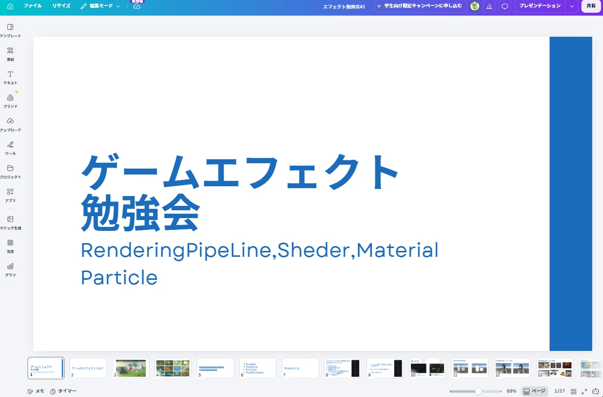
Task: Go to the Canva home icon
Action: click(10, 6)
